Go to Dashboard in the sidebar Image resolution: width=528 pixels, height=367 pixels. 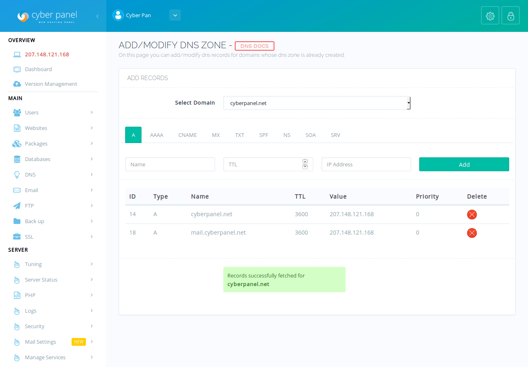(38, 69)
